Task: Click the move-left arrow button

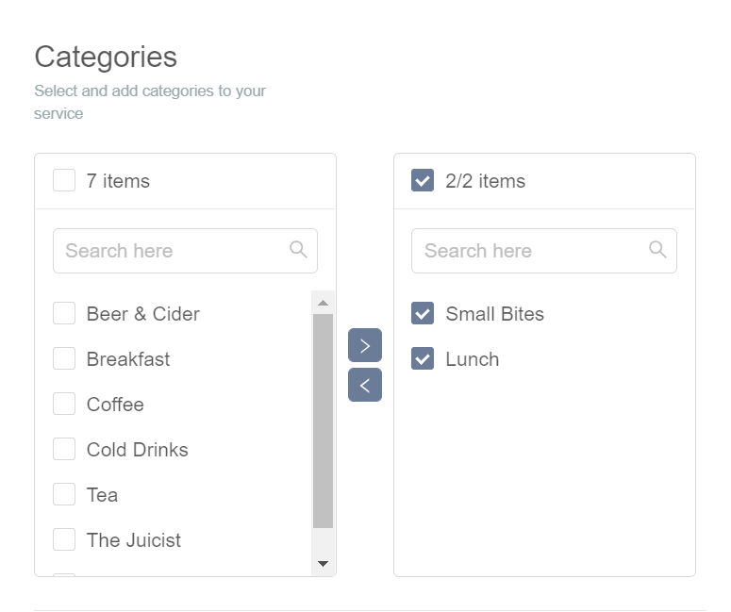Action: [365, 385]
